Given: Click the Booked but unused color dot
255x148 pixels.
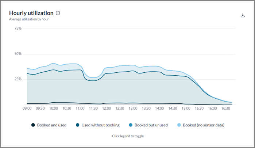Looking at the screenshot, I should pyautogui.click(x=131, y=125).
